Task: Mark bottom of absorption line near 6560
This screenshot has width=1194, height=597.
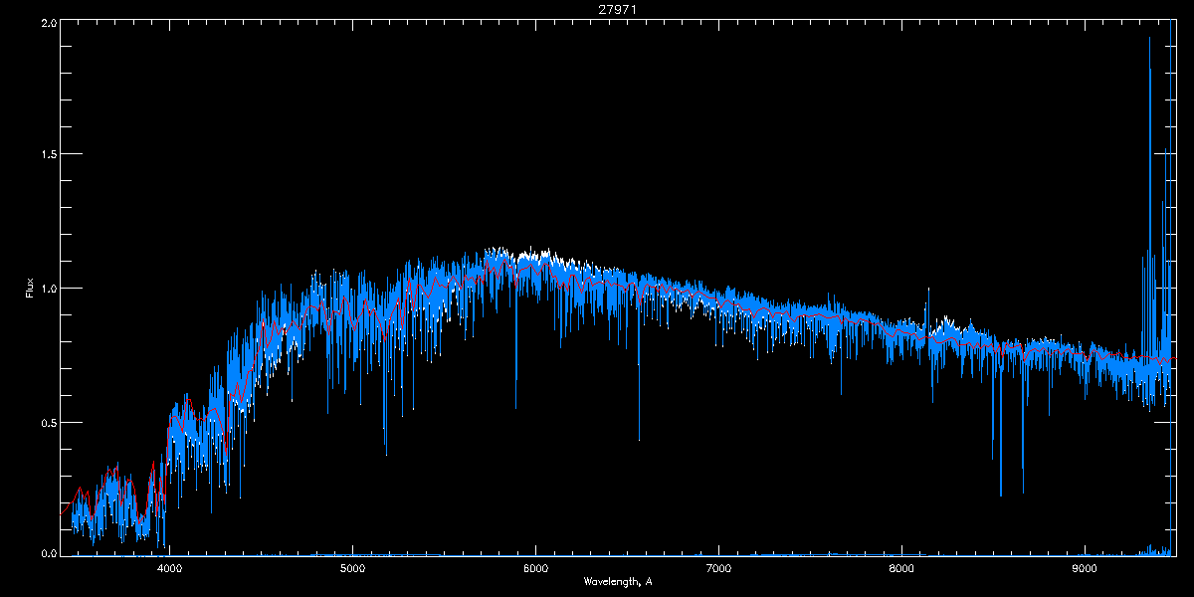Action: [x=639, y=440]
